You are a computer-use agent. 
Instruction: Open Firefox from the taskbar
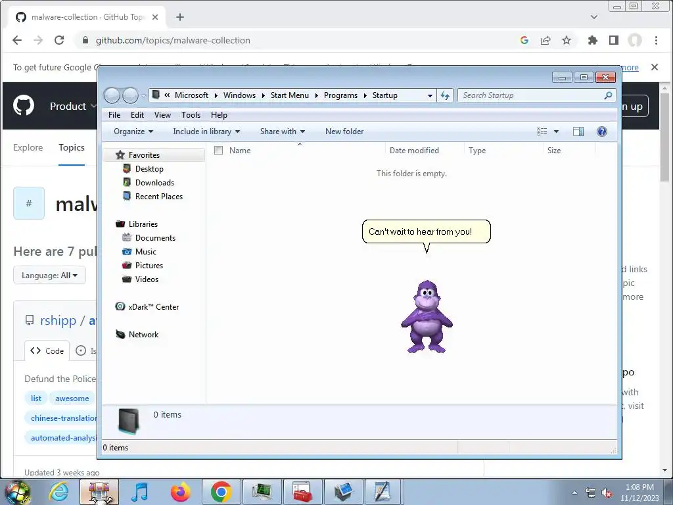click(x=180, y=492)
